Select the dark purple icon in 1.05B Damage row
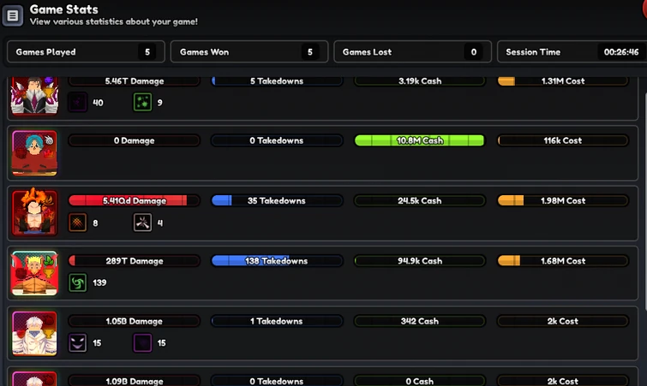 [x=142, y=342]
